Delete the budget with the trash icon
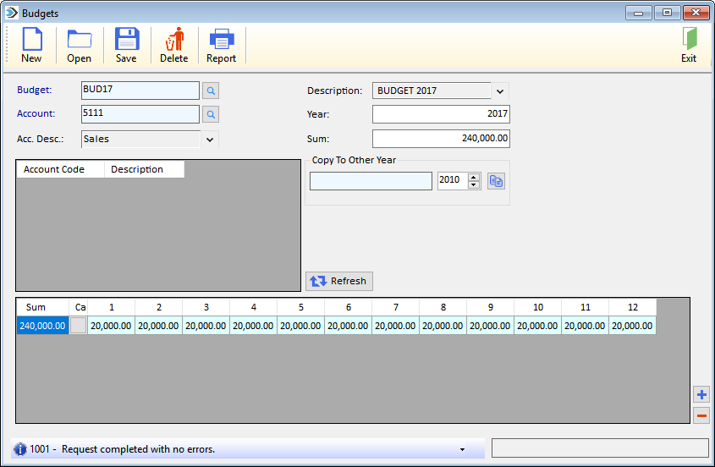 coord(174,39)
